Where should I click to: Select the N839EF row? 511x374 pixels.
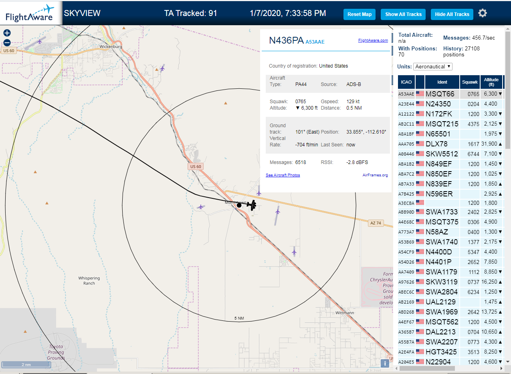(450, 184)
